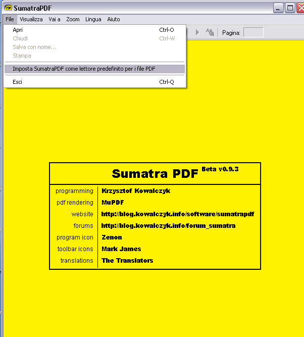
Task: Open the Zoom menu
Action: tap(73, 19)
